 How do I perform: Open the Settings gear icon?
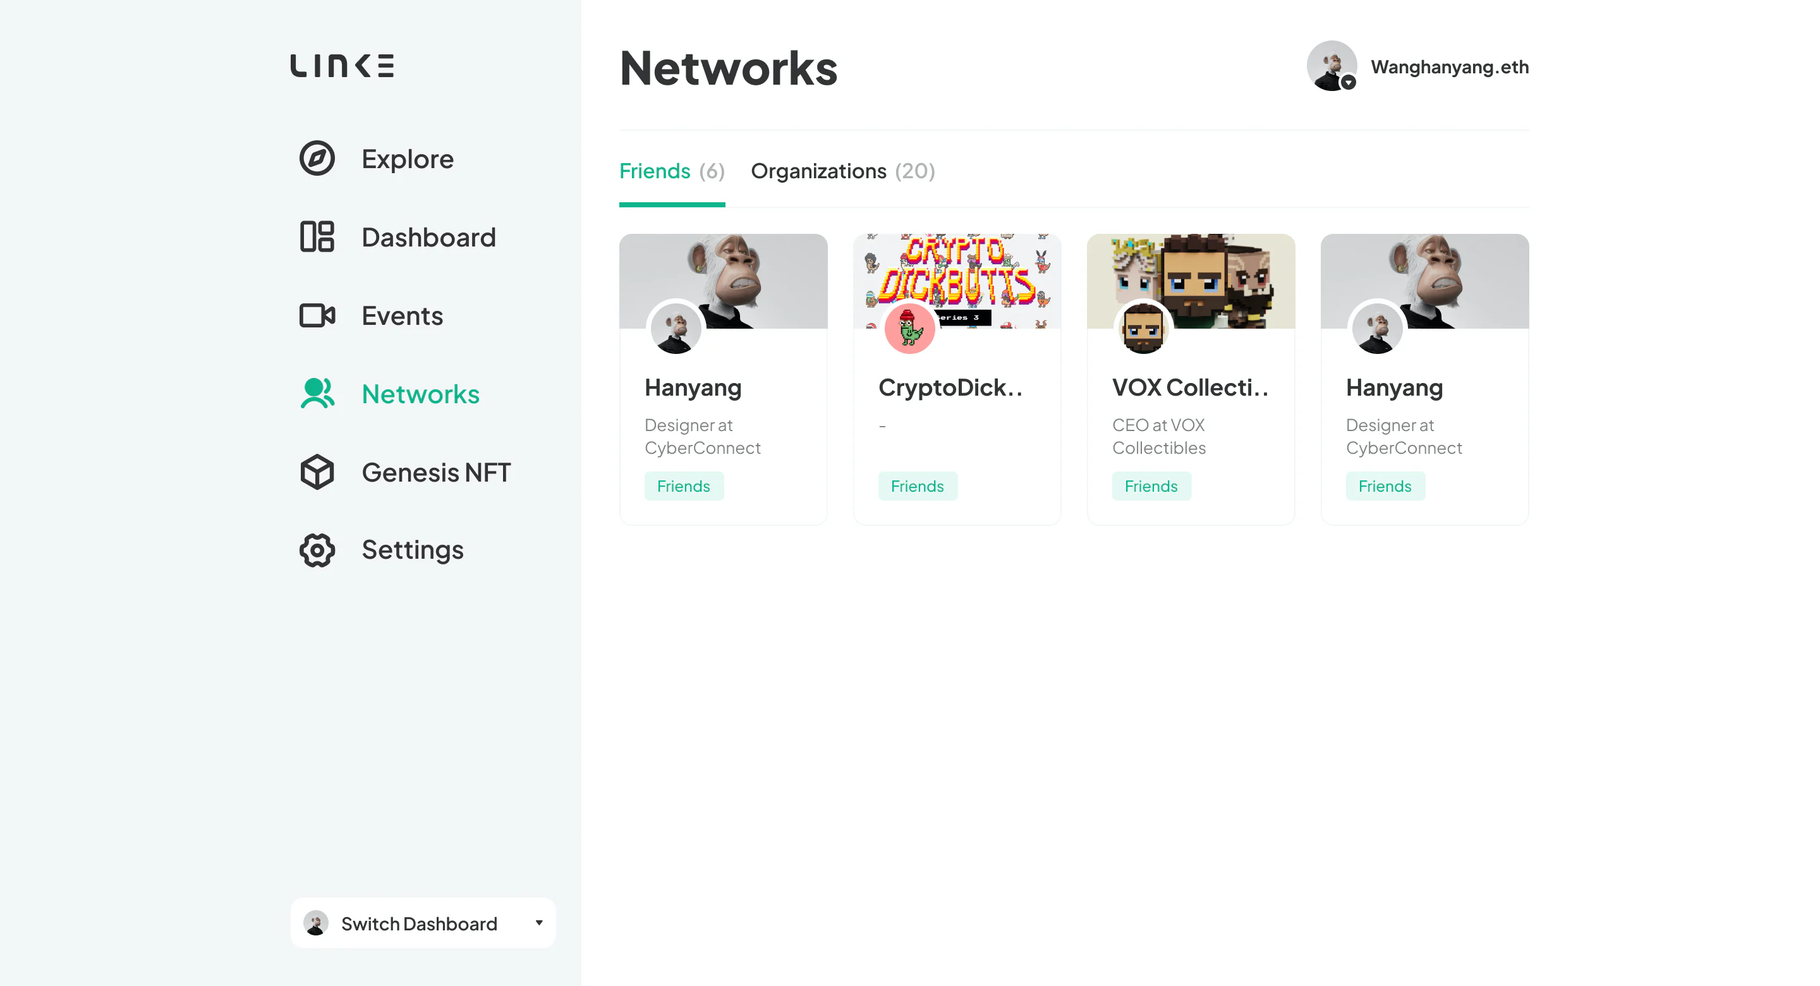coord(317,550)
